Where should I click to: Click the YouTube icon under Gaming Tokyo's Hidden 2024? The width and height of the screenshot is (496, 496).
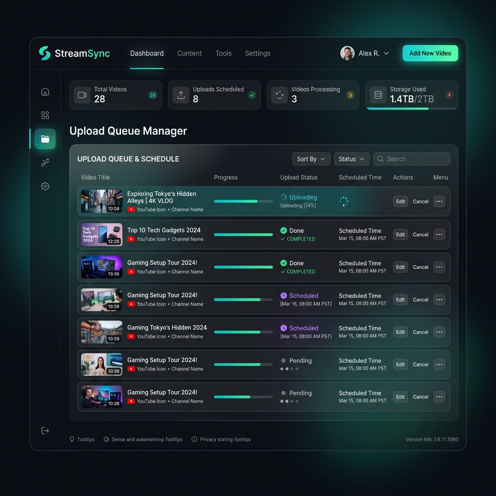click(x=131, y=337)
